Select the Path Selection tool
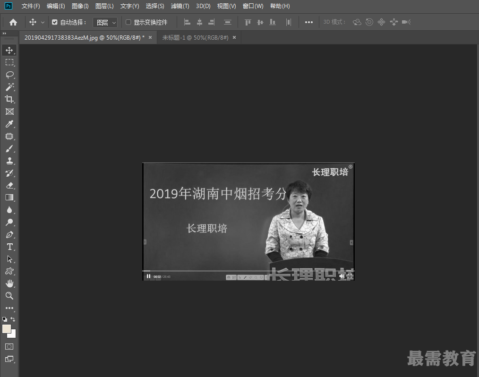Viewport: 479px width, 377px height. point(9,259)
